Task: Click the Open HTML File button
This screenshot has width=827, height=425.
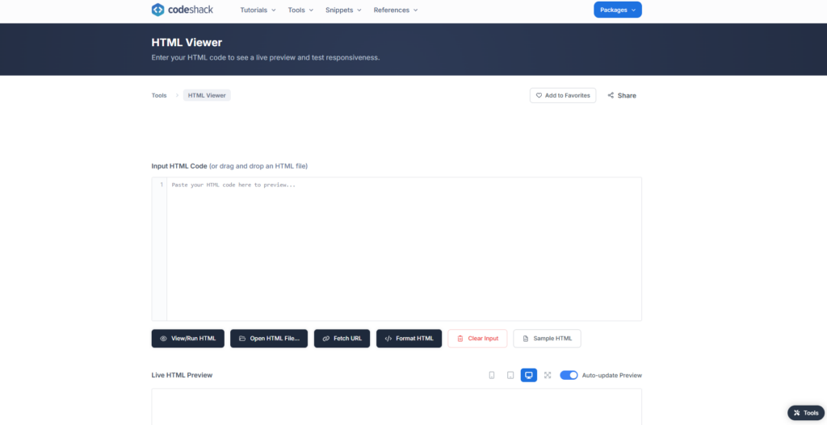Action: click(269, 339)
